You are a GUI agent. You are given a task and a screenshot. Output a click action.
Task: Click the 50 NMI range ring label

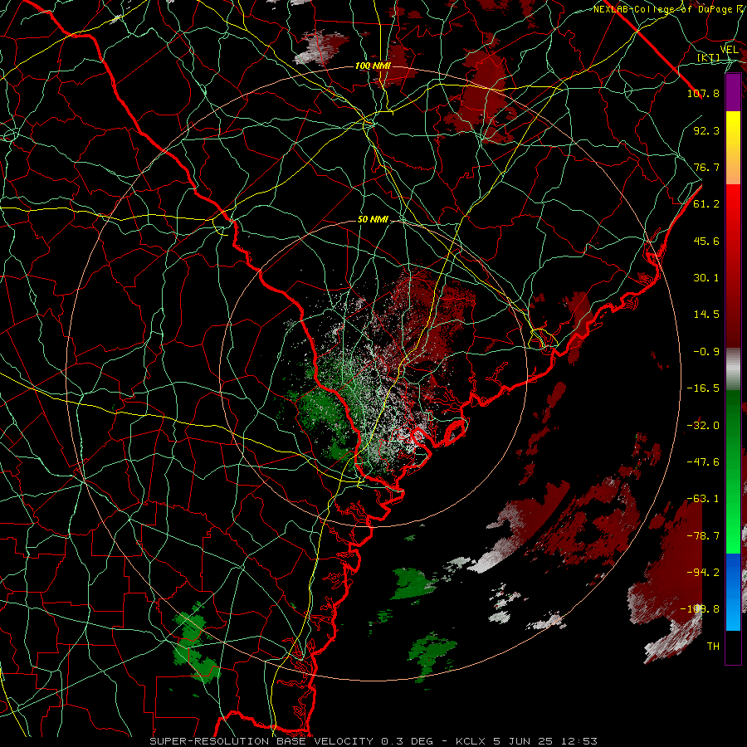tap(373, 220)
